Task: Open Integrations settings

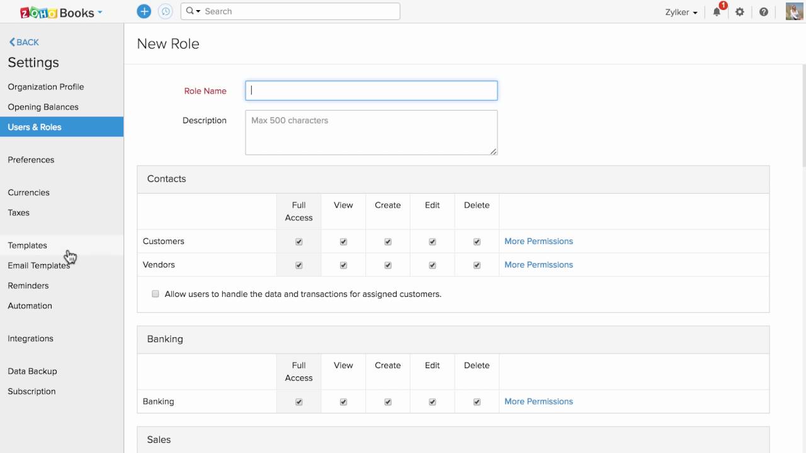Action: [x=31, y=338]
